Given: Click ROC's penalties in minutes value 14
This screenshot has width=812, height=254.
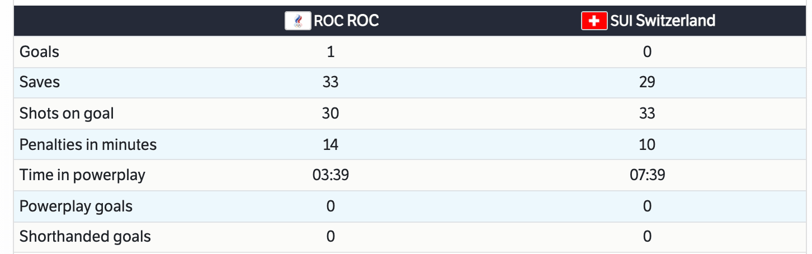Looking at the screenshot, I should (x=331, y=144).
